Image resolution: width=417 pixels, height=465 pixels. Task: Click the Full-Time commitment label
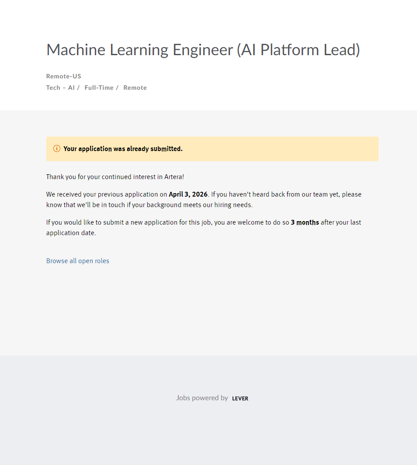(x=99, y=88)
